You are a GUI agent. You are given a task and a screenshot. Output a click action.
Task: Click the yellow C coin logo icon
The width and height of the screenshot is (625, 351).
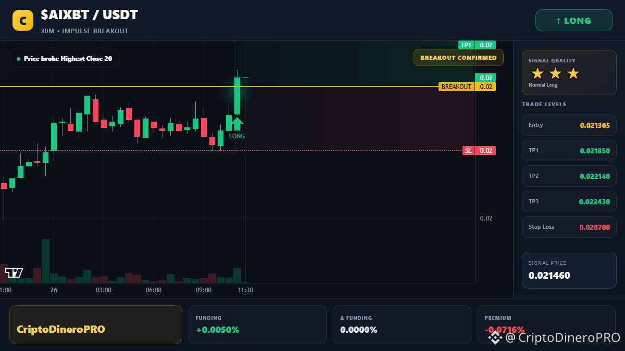pos(23,20)
